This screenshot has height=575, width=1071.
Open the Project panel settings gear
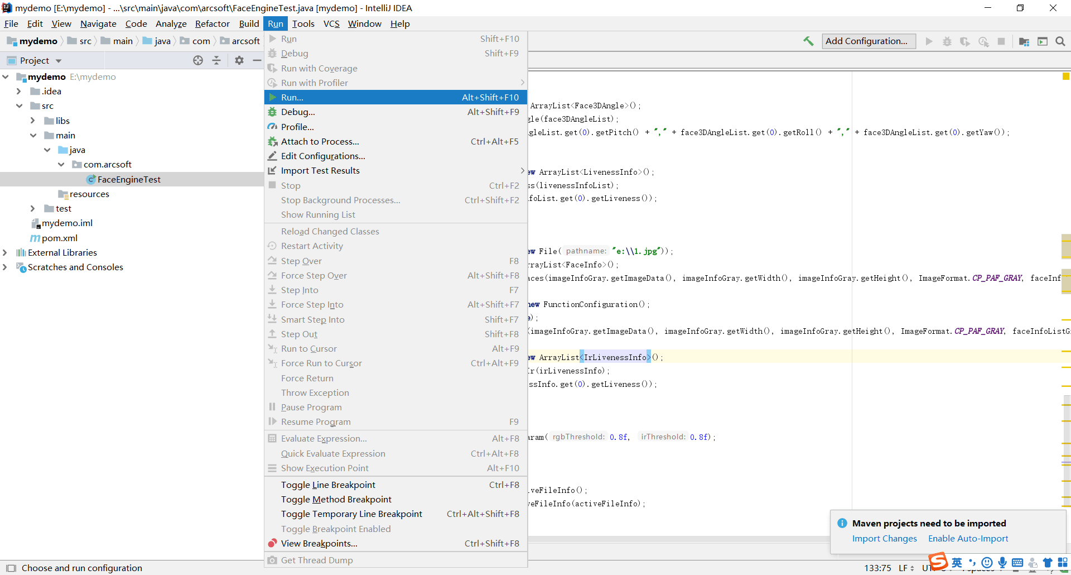239,60
